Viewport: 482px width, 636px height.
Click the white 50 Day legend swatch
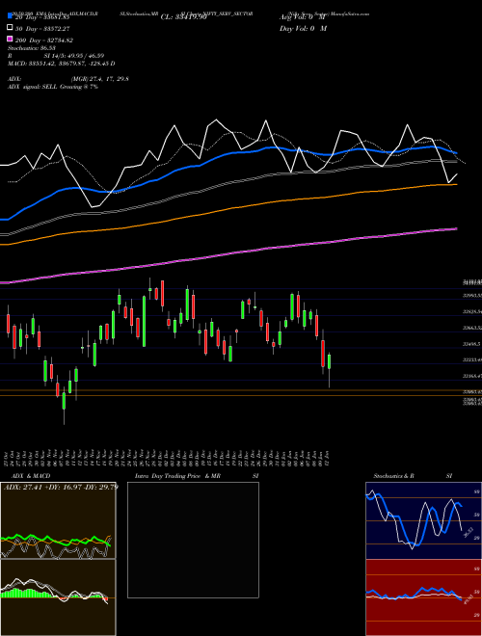click(x=10, y=28)
